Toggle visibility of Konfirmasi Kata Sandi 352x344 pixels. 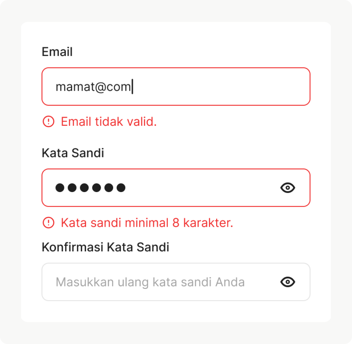tap(288, 282)
